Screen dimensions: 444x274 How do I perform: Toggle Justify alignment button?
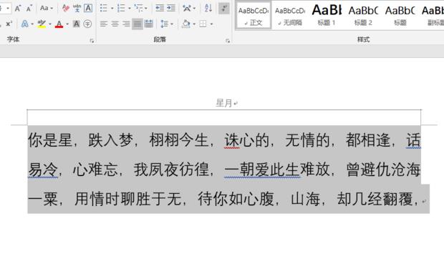(x=137, y=24)
